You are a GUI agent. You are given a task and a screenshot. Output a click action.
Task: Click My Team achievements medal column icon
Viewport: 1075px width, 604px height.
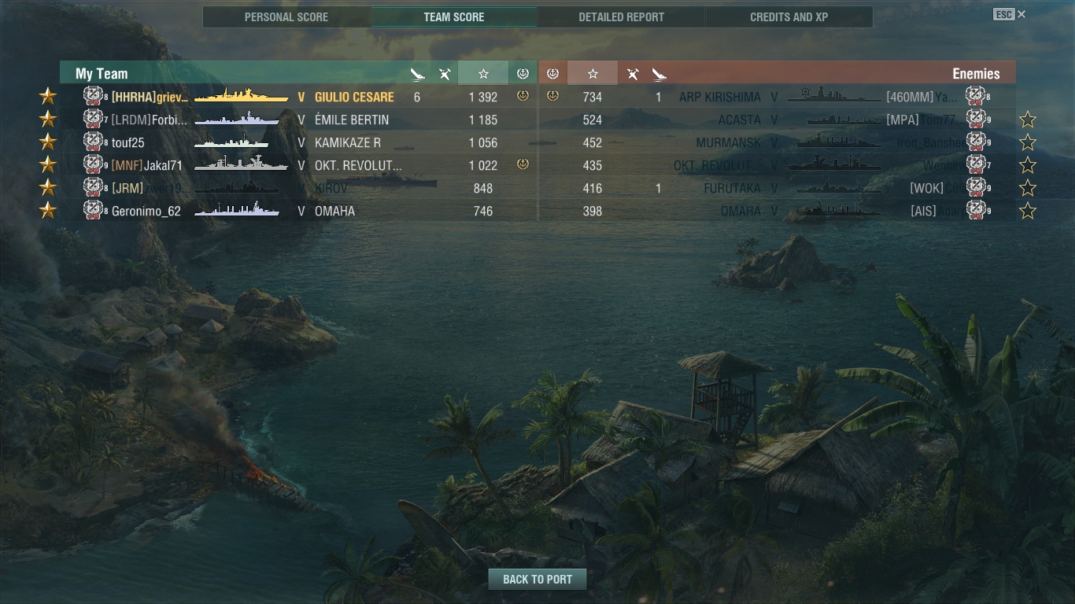[x=523, y=73]
